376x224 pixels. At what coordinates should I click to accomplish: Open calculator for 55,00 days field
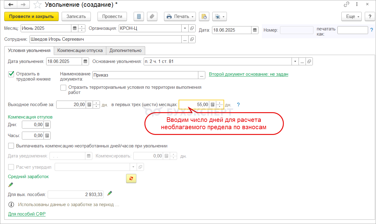point(212,105)
